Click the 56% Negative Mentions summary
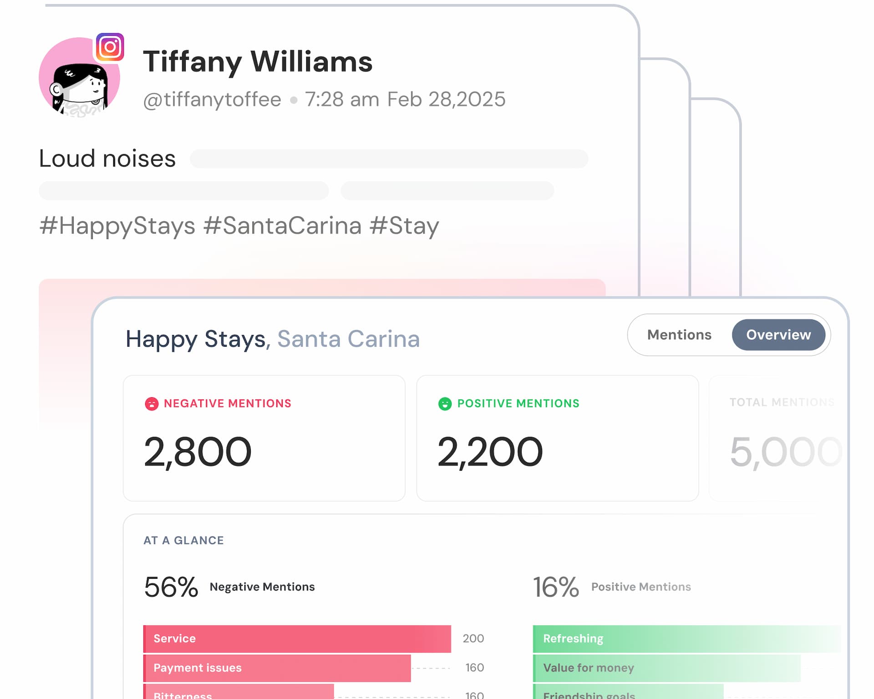This screenshot has width=874, height=699. tap(229, 587)
